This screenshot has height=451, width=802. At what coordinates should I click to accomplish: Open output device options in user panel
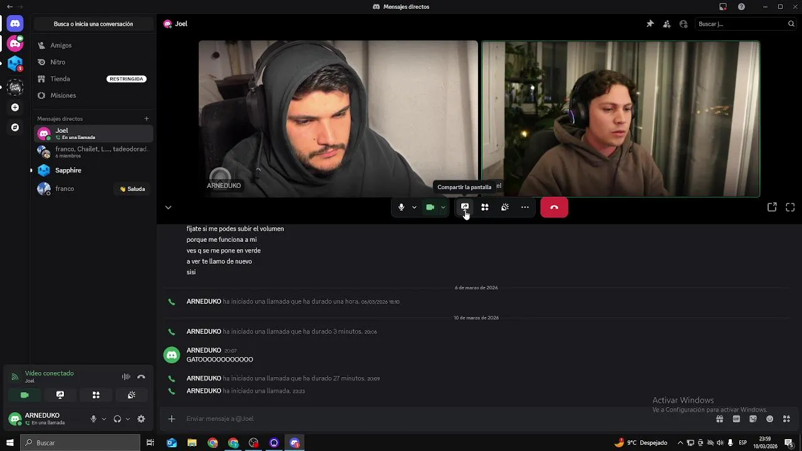[128, 419]
